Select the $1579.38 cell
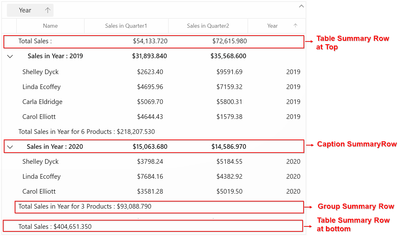Screen dimensions: 400x236 [x=229, y=117]
